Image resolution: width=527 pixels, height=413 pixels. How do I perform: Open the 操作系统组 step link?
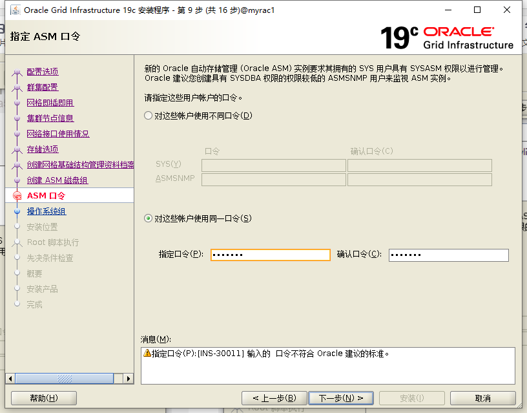click(46, 211)
